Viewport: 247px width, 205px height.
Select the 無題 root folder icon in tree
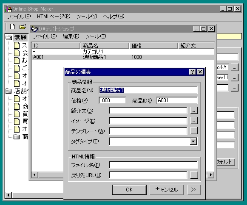coord(9,38)
